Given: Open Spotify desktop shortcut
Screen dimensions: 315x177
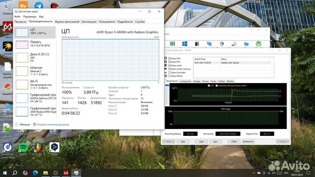Looking at the screenshot, I should 23,147.
